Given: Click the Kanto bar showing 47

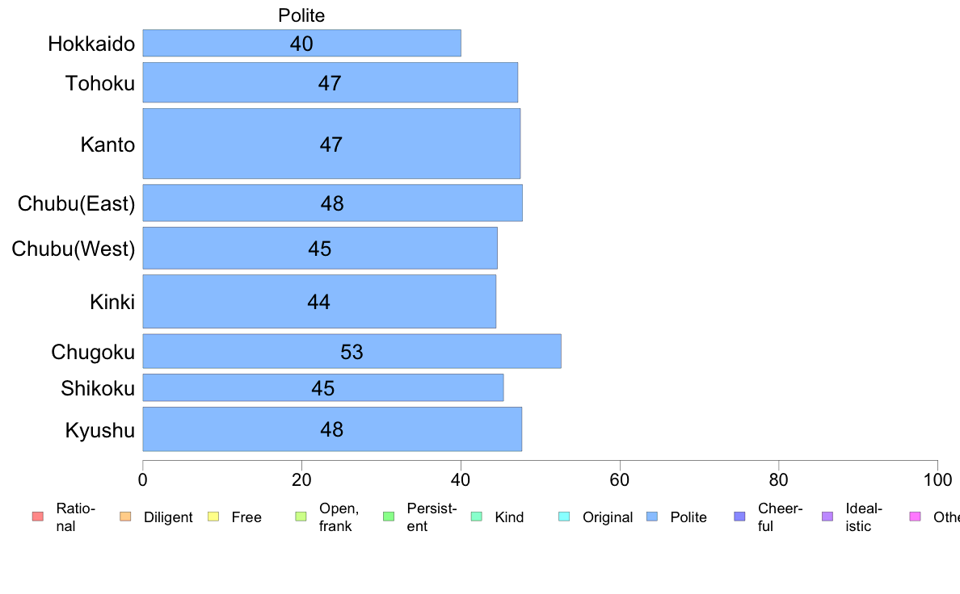Looking at the screenshot, I should click(x=331, y=144).
